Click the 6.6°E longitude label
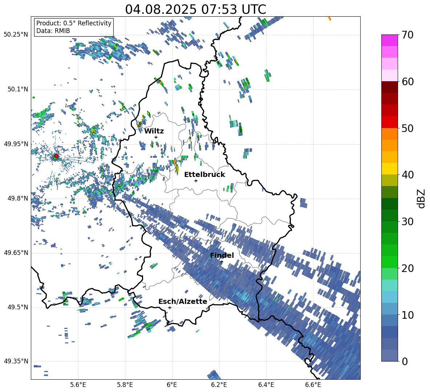This screenshot has height=392, width=430. tap(313, 385)
